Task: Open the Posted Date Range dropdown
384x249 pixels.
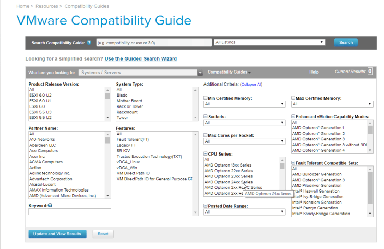Action: (x=244, y=212)
